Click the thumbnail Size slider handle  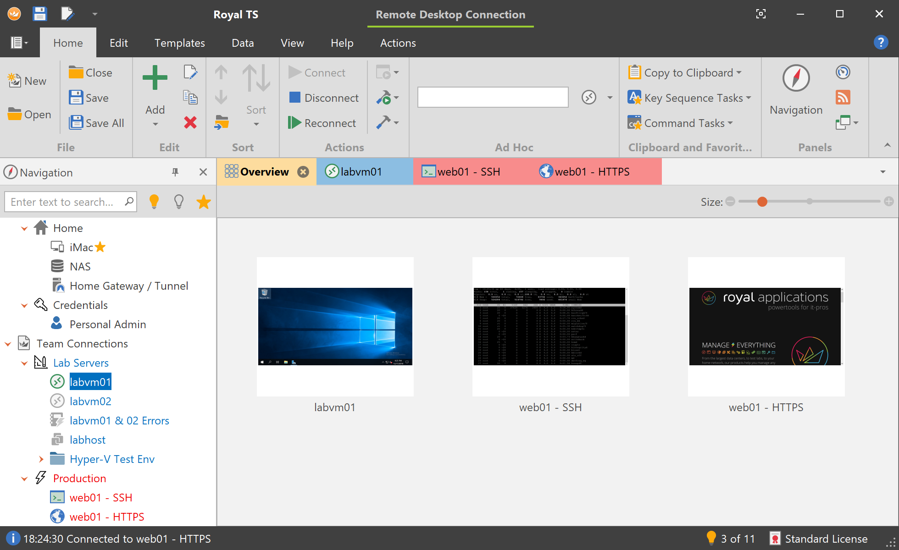[x=762, y=202]
